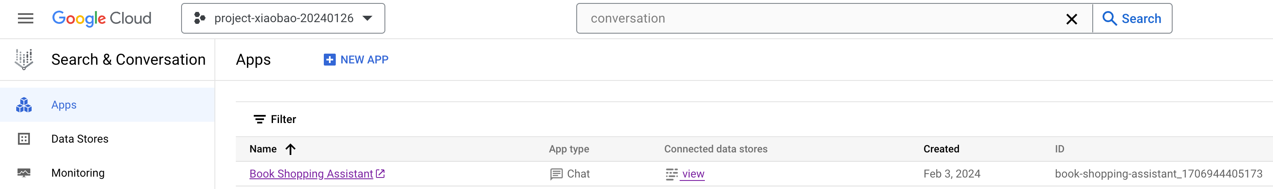This screenshot has width=1273, height=189.
Task: Click the Google Cloud logo
Action: (102, 19)
